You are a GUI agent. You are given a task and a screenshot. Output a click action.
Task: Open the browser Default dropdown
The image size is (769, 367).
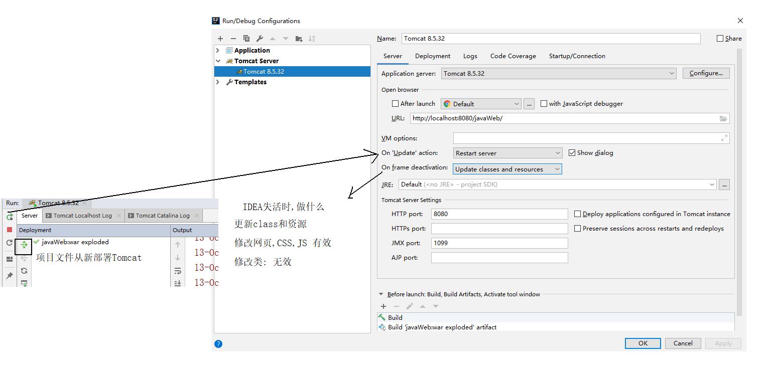click(481, 104)
